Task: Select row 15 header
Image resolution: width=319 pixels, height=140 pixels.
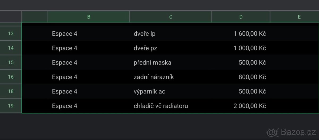Action: 11,62
